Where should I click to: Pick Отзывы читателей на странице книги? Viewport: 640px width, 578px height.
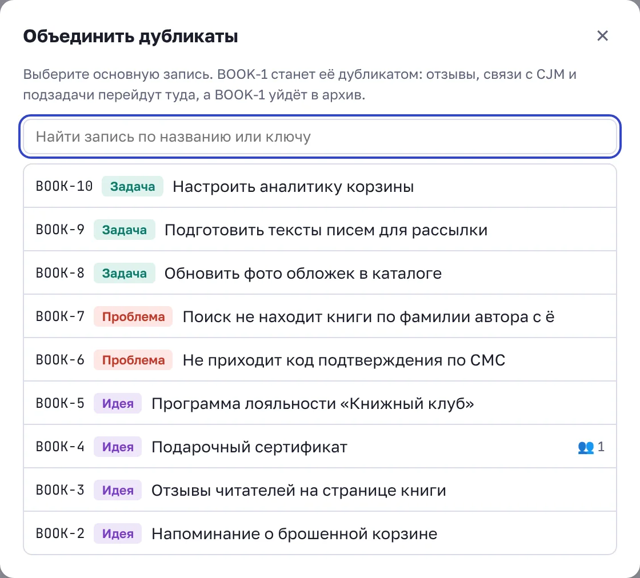click(x=320, y=490)
